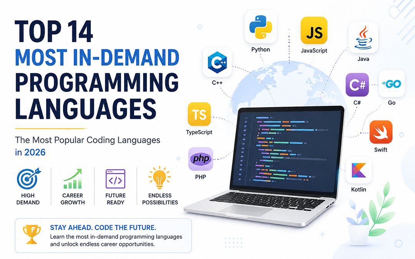The width and height of the screenshot is (415, 259).
Task: Click the "C++" label text
Action: pos(217,83)
